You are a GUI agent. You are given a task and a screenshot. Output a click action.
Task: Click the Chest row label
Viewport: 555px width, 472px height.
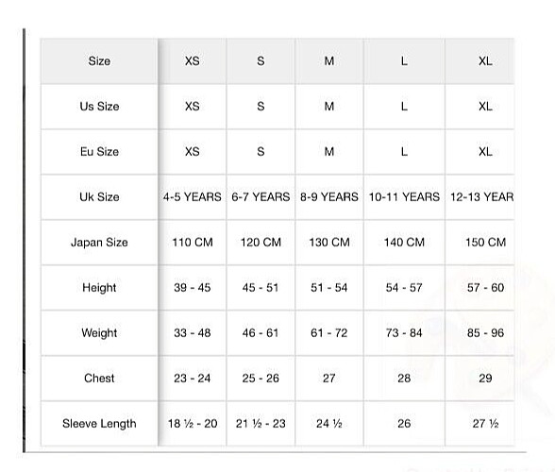(99, 379)
